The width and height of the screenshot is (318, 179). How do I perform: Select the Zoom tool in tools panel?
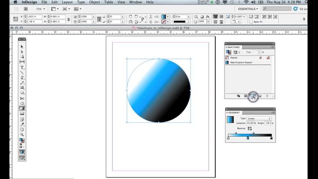pyautogui.click(x=22, y=134)
